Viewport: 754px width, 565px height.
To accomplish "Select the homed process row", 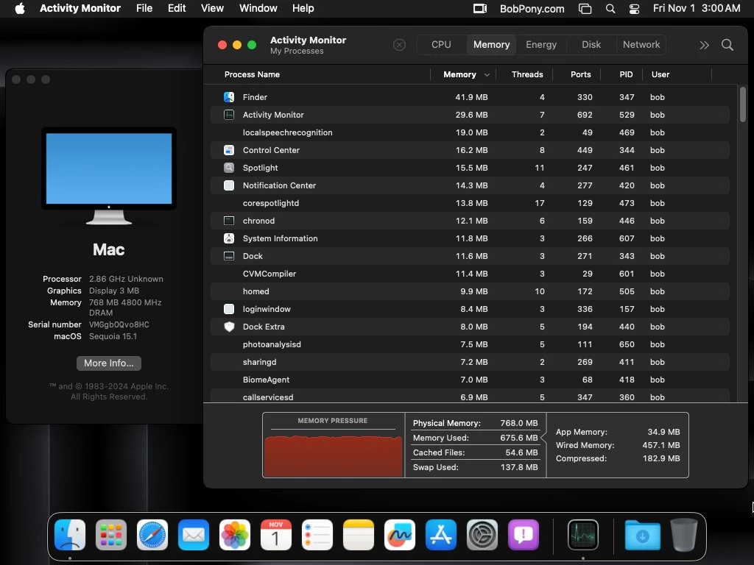I will pos(470,291).
